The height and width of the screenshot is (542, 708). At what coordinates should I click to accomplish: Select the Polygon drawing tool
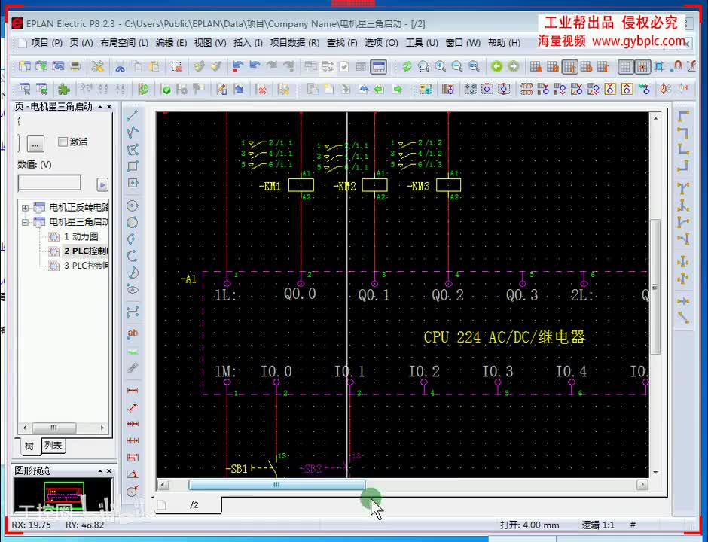133,149
